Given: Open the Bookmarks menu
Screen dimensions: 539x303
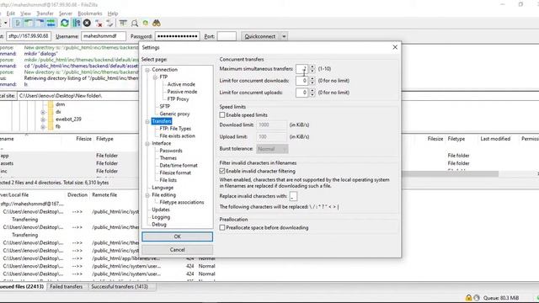Looking at the screenshot, I should pyautogui.click(x=90, y=13).
